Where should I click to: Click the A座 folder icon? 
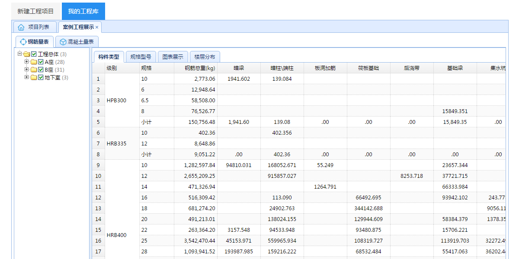34,62
